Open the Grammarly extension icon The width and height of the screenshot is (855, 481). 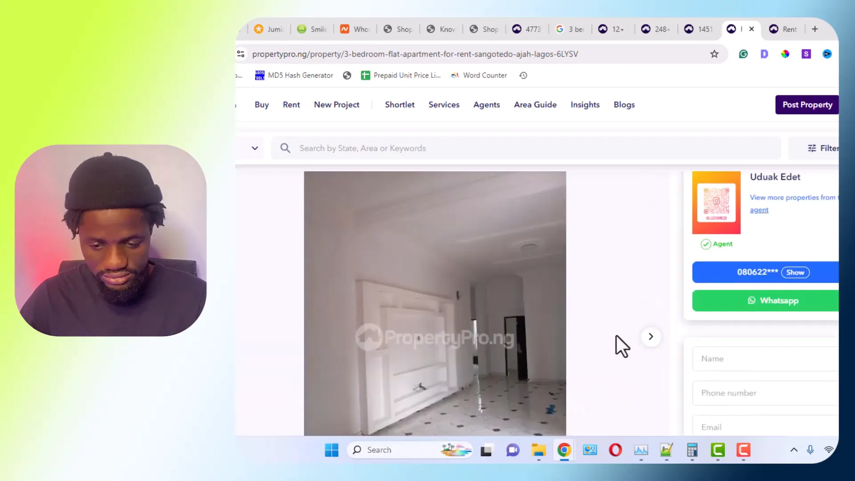point(743,54)
